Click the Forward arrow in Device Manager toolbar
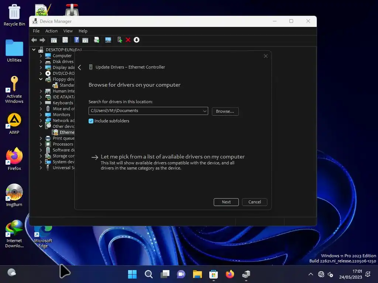Image resolution: width=378 pixels, height=283 pixels. click(42, 40)
